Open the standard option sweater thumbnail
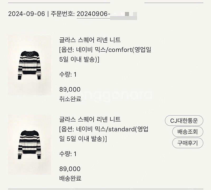Viewport: 211px width, 190px height. 29,144
